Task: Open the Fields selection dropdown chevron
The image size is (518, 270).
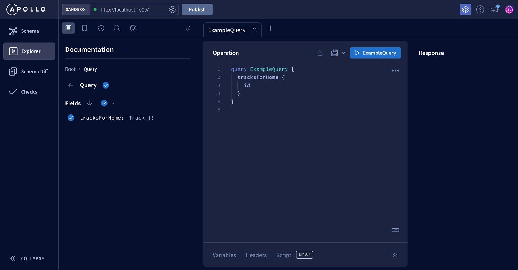Action: click(113, 103)
